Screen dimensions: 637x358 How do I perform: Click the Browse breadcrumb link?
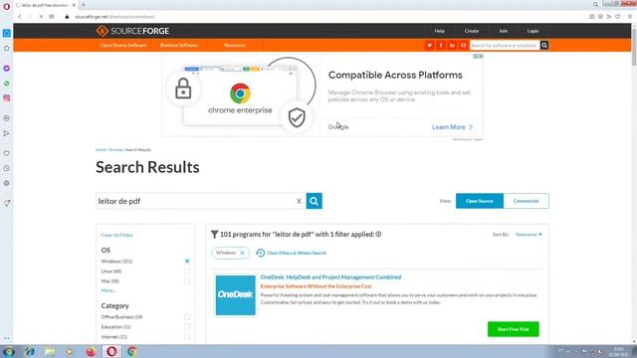[115, 150]
